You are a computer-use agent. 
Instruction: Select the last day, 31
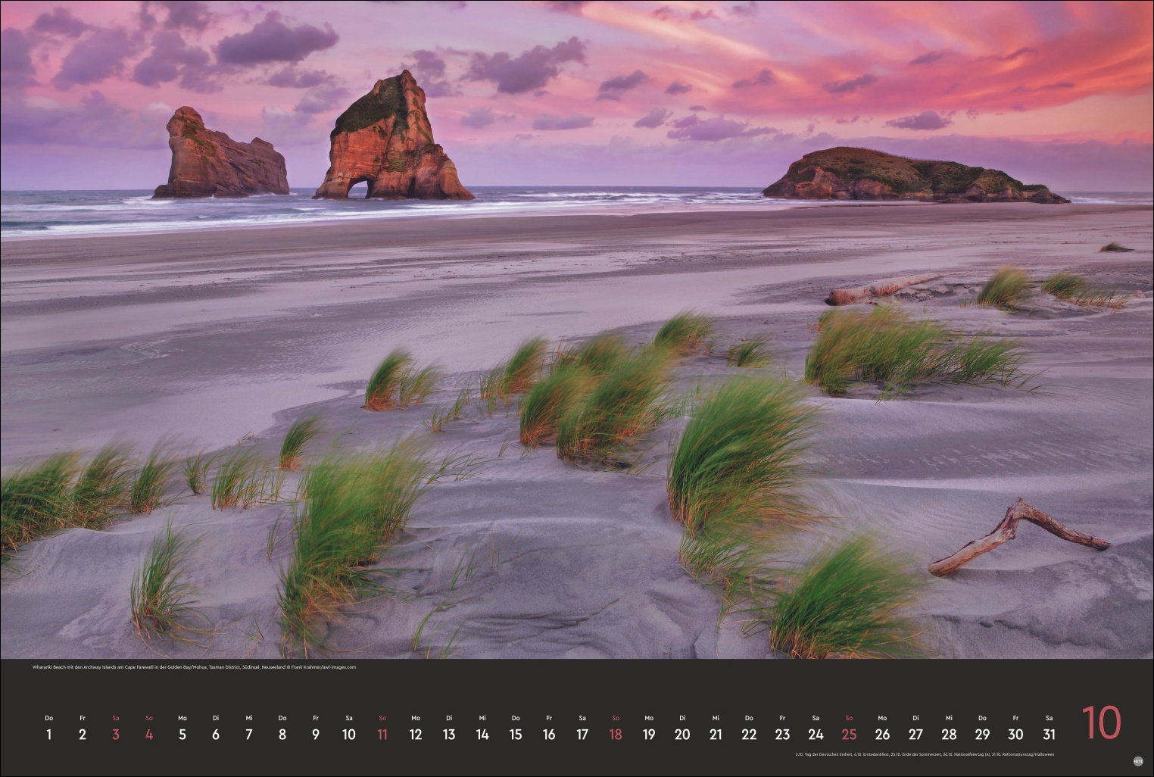(1049, 734)
